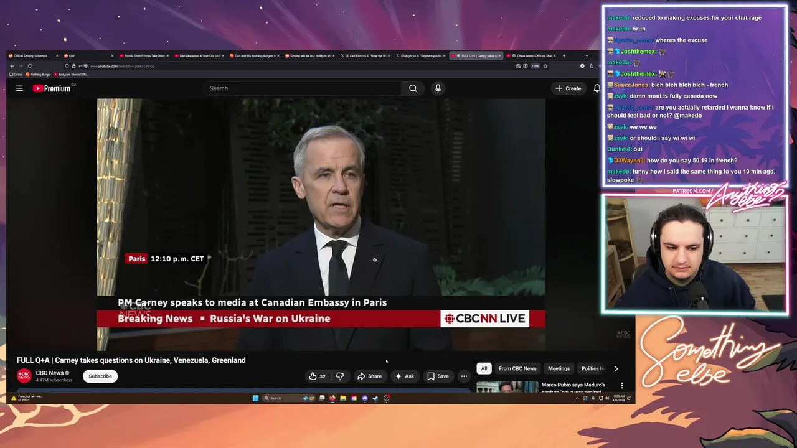Viewport: 797px width, 448px height.
Task: Dislike the video with thumbs down
Action: 340,376
